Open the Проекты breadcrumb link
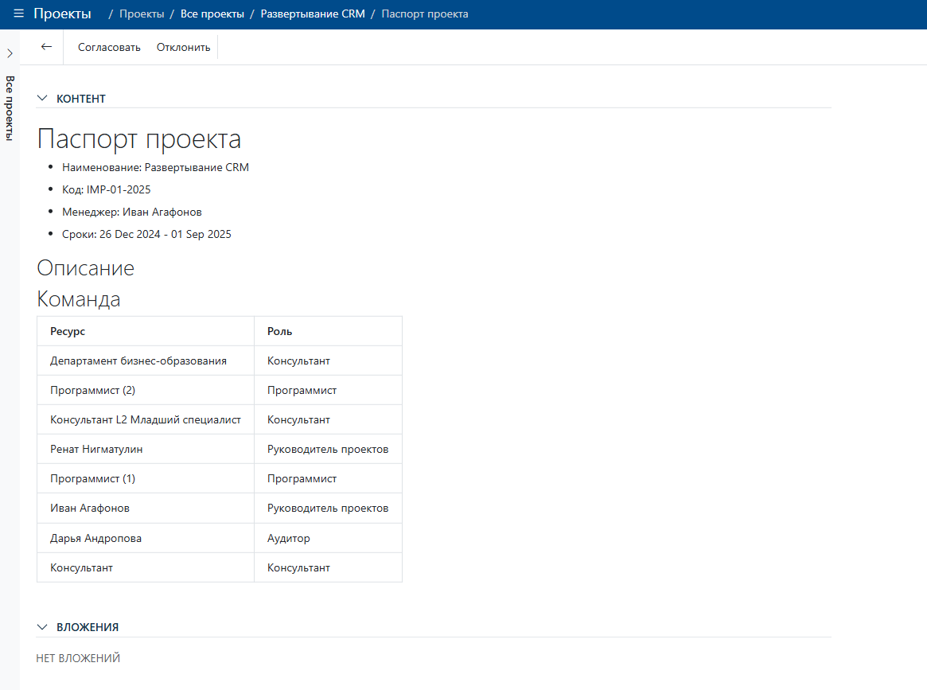Image resolution: width=927 pixels, height=690 pixels. point(142,14)
